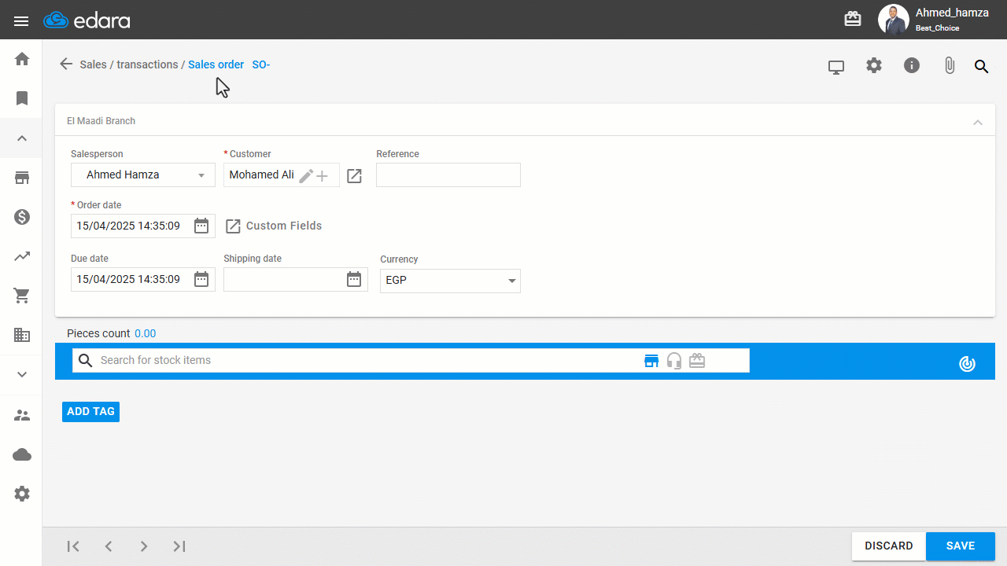Click the SAVE button
This screenshot has height=566, width=1007.
pyautogui.click(x=961, y=546)
